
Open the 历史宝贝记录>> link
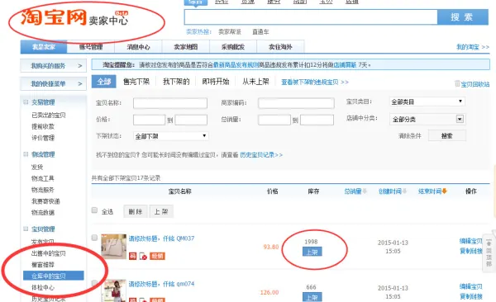pyautogui.click(x=261, y=155)
